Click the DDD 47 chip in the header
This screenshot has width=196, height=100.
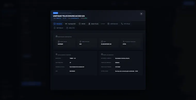pos(64,18)
